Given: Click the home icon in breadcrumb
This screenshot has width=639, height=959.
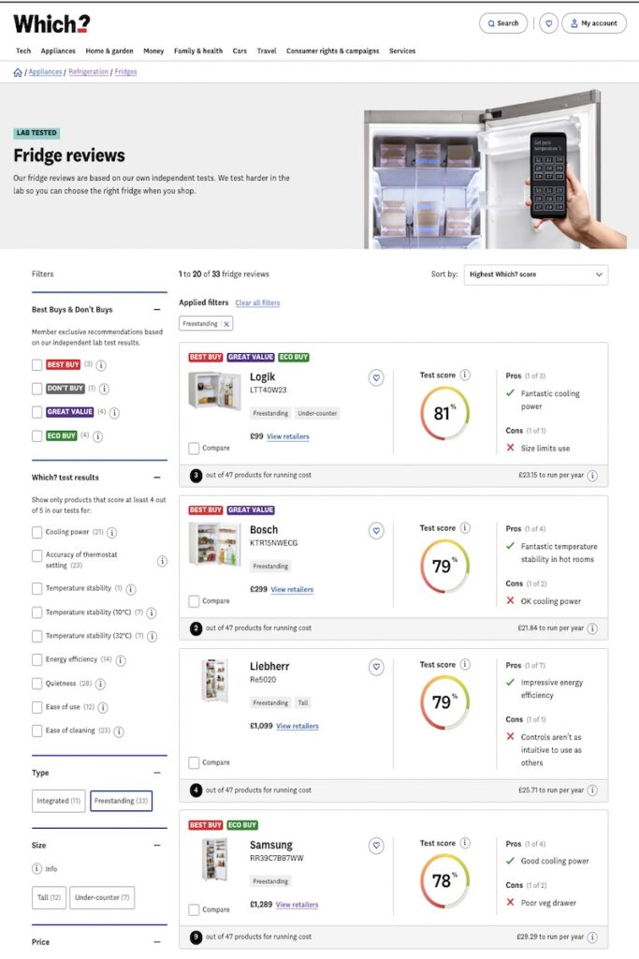Looking at the screenshot, I should pyautogui.click(x=18, y=72).
